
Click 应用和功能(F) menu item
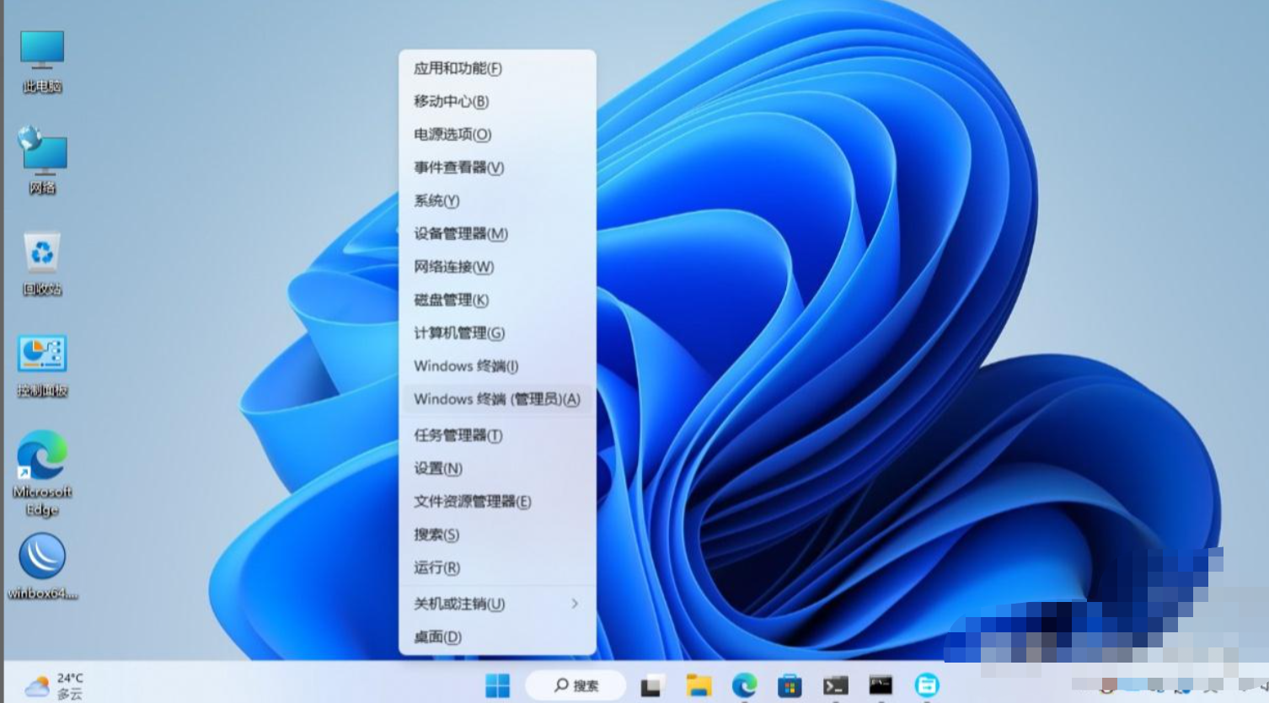pyautogui.click(x=458, y=68)
